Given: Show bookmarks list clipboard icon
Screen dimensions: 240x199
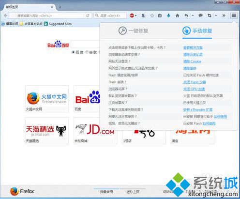Looking at the screenshot, I should tap(160, 15).
